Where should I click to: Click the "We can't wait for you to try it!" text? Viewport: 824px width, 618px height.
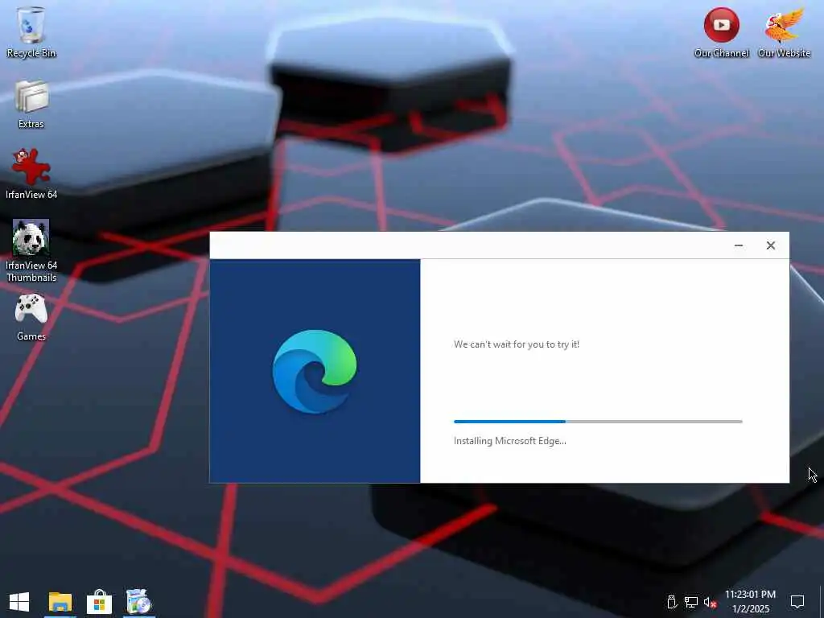click(x=517, y=344)
